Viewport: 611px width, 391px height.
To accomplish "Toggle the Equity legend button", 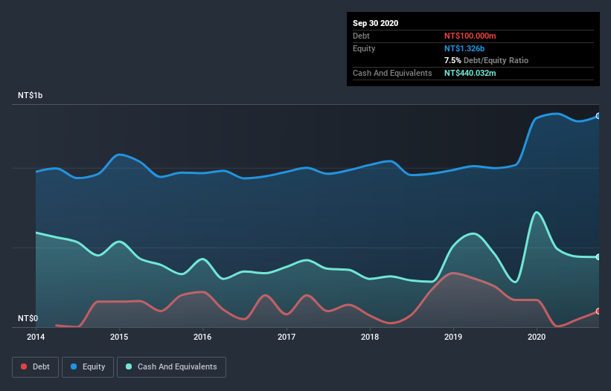I will 88,367.
